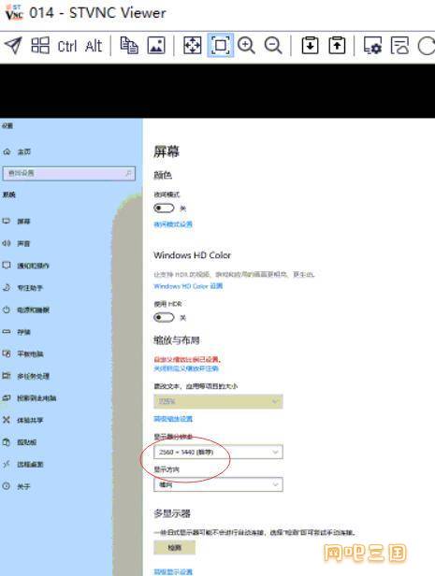The width and height of the screenshot is (435, 576).
Task: Open the 2560 × 1440 resolution dropdown
Action: [x=218, y=452]
